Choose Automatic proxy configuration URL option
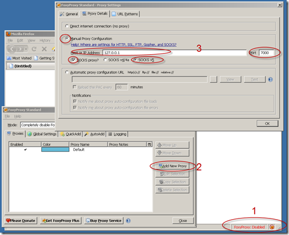Screen dimensions: 289x235 pyautogui.click(x=67, y=72)
